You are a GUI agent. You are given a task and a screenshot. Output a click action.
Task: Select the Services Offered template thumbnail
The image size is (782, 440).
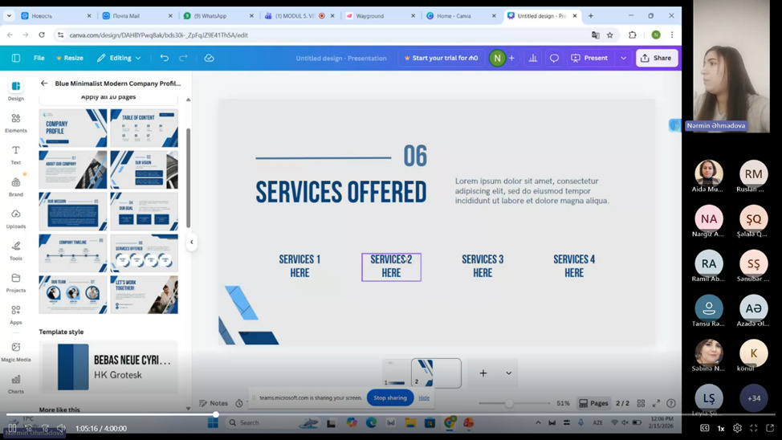[x=144, y=253]
